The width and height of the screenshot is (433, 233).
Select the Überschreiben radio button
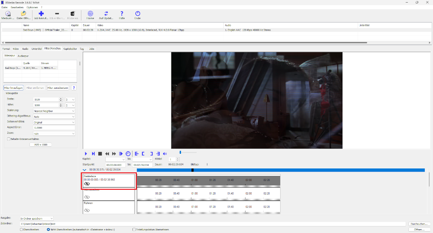point(21,230)
